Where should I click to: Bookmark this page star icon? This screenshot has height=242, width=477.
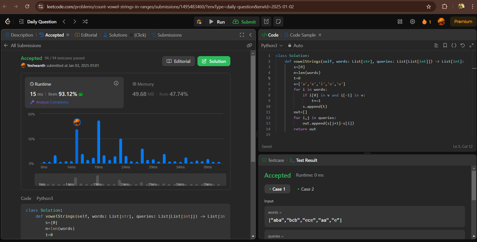pyautogui.click(x=429, y=7)
